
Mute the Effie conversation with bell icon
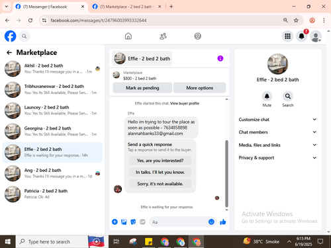[x=267, y=97]
